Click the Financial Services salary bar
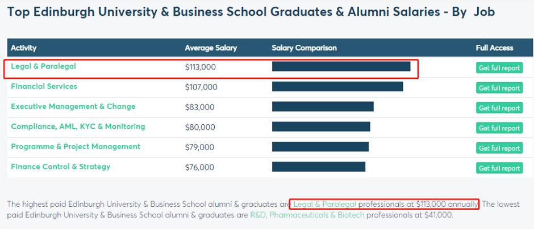Screen dimensions: 534x229 pyautogui.click(x=337, y=87)
